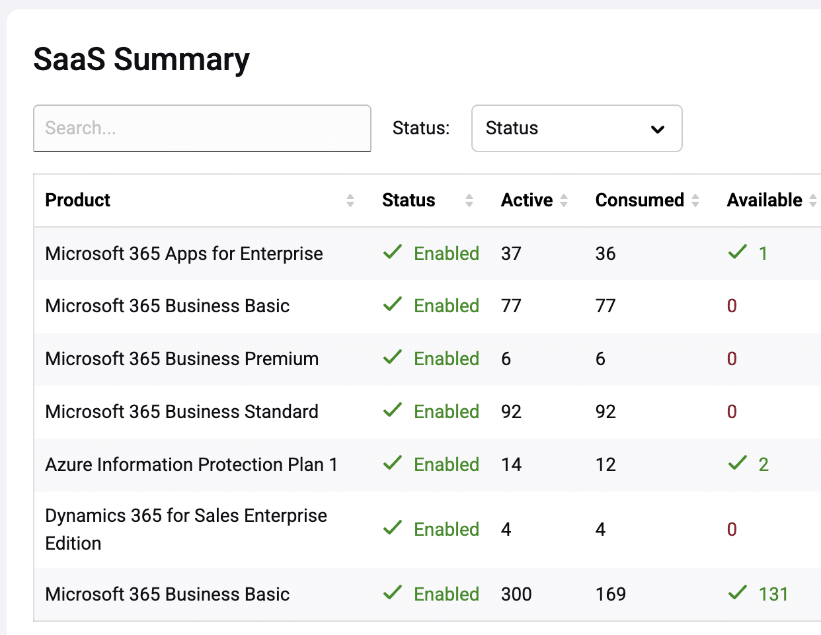Click Consumed value 12
Screen dimensions: 821x635
tap(606, 464)
